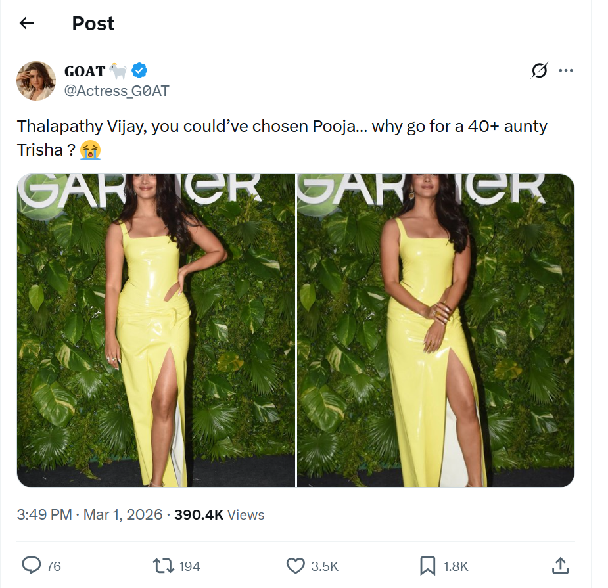
Task: Open the @Actress_G0AT handle link
Action: pyautogui.click(x=116, y=91)
